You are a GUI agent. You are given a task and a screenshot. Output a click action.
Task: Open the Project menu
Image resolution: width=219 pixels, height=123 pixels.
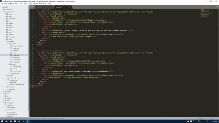click(36, 4)
